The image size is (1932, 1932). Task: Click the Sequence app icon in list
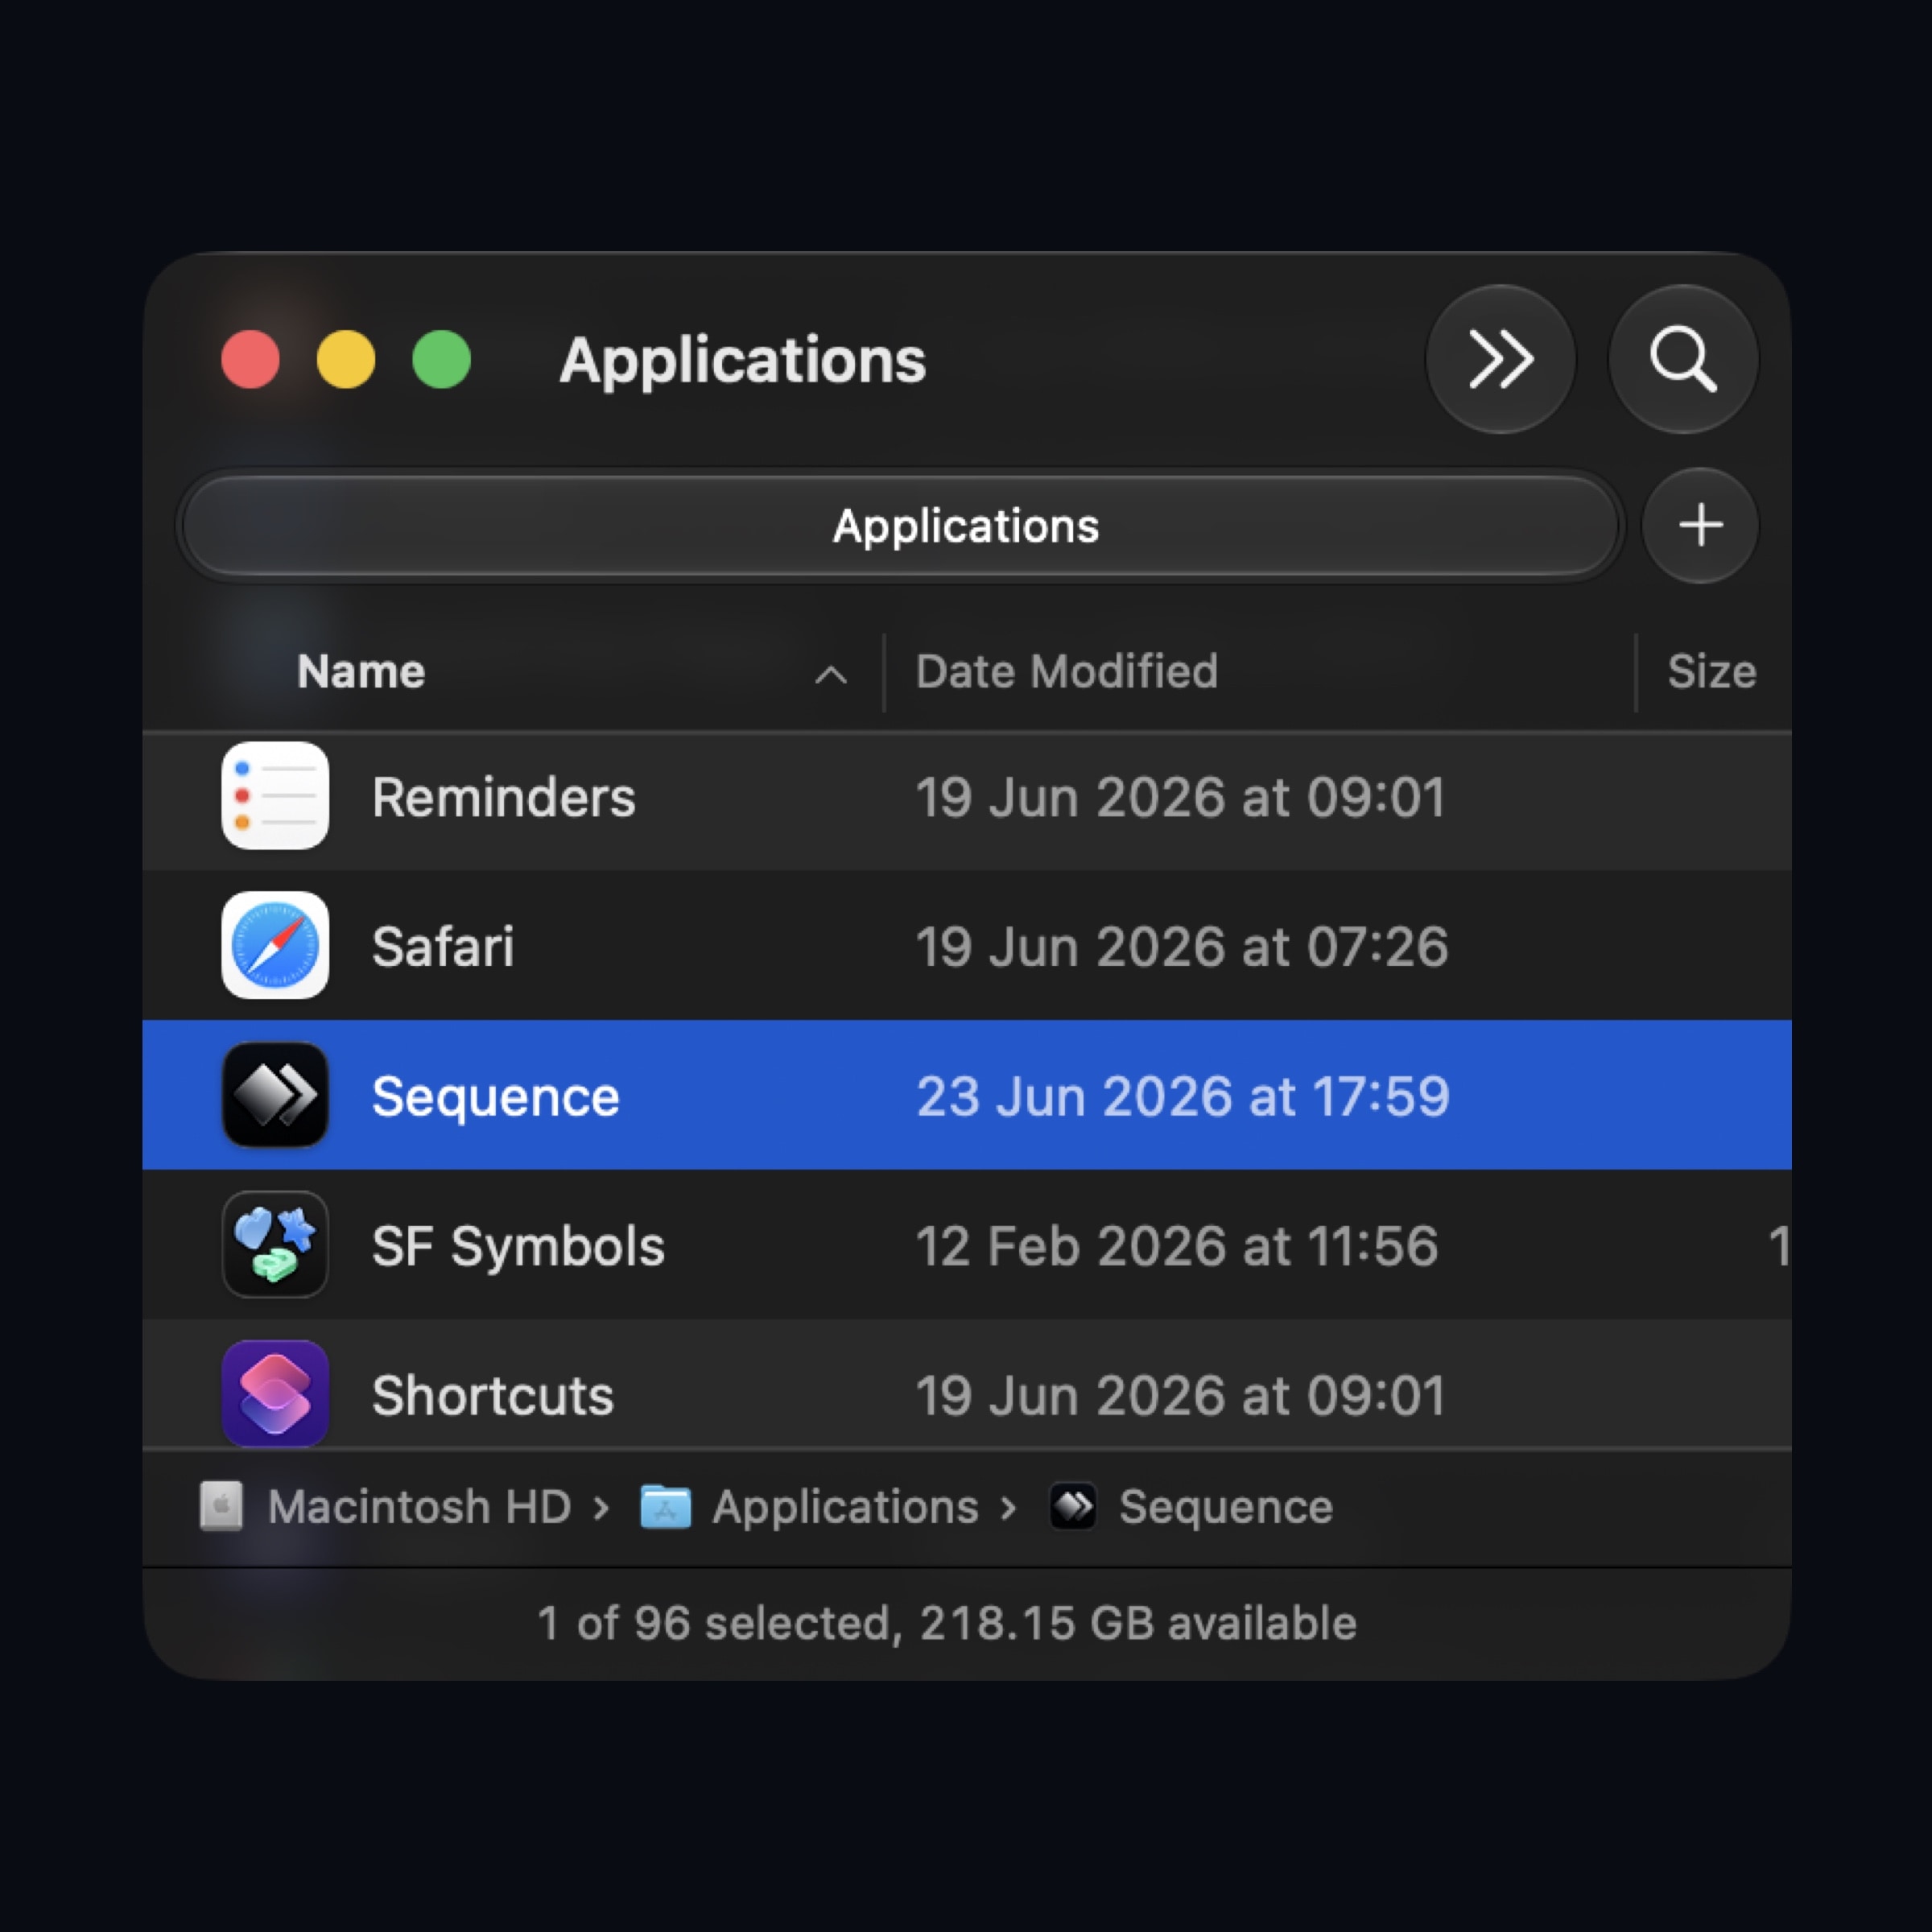coord(275,1095)
